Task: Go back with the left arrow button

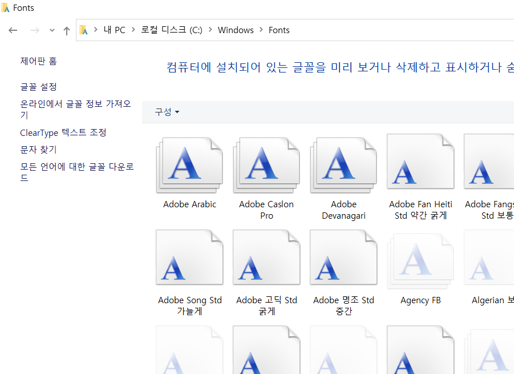Action: click(13, 30)
